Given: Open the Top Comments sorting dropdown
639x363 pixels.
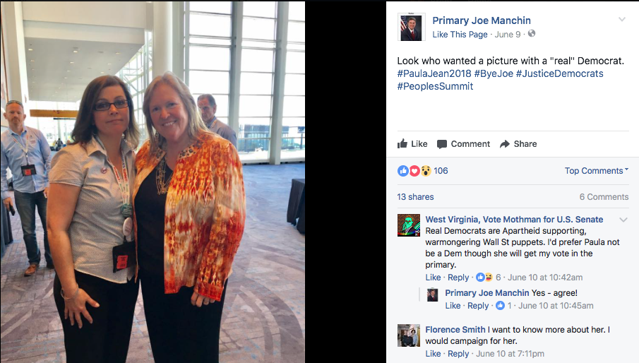Looking at the screenshot, I should (597, 171).
